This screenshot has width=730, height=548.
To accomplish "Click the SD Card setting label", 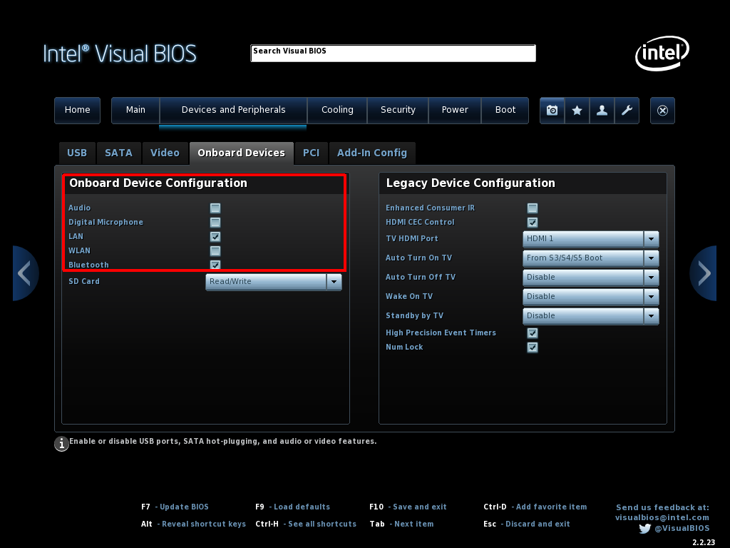I will click(84, 281).
